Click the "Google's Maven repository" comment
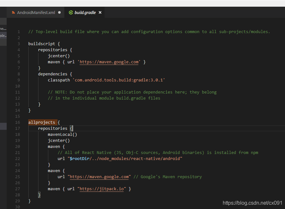The image size is (285, 209). coord(167,177)
